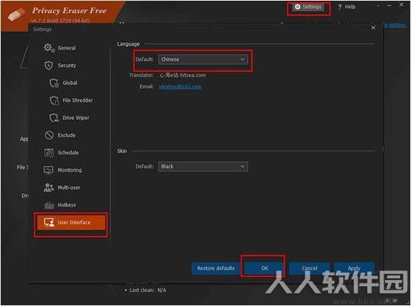Click the Global shield icon
Screen dimensions: 411x306
54,82
